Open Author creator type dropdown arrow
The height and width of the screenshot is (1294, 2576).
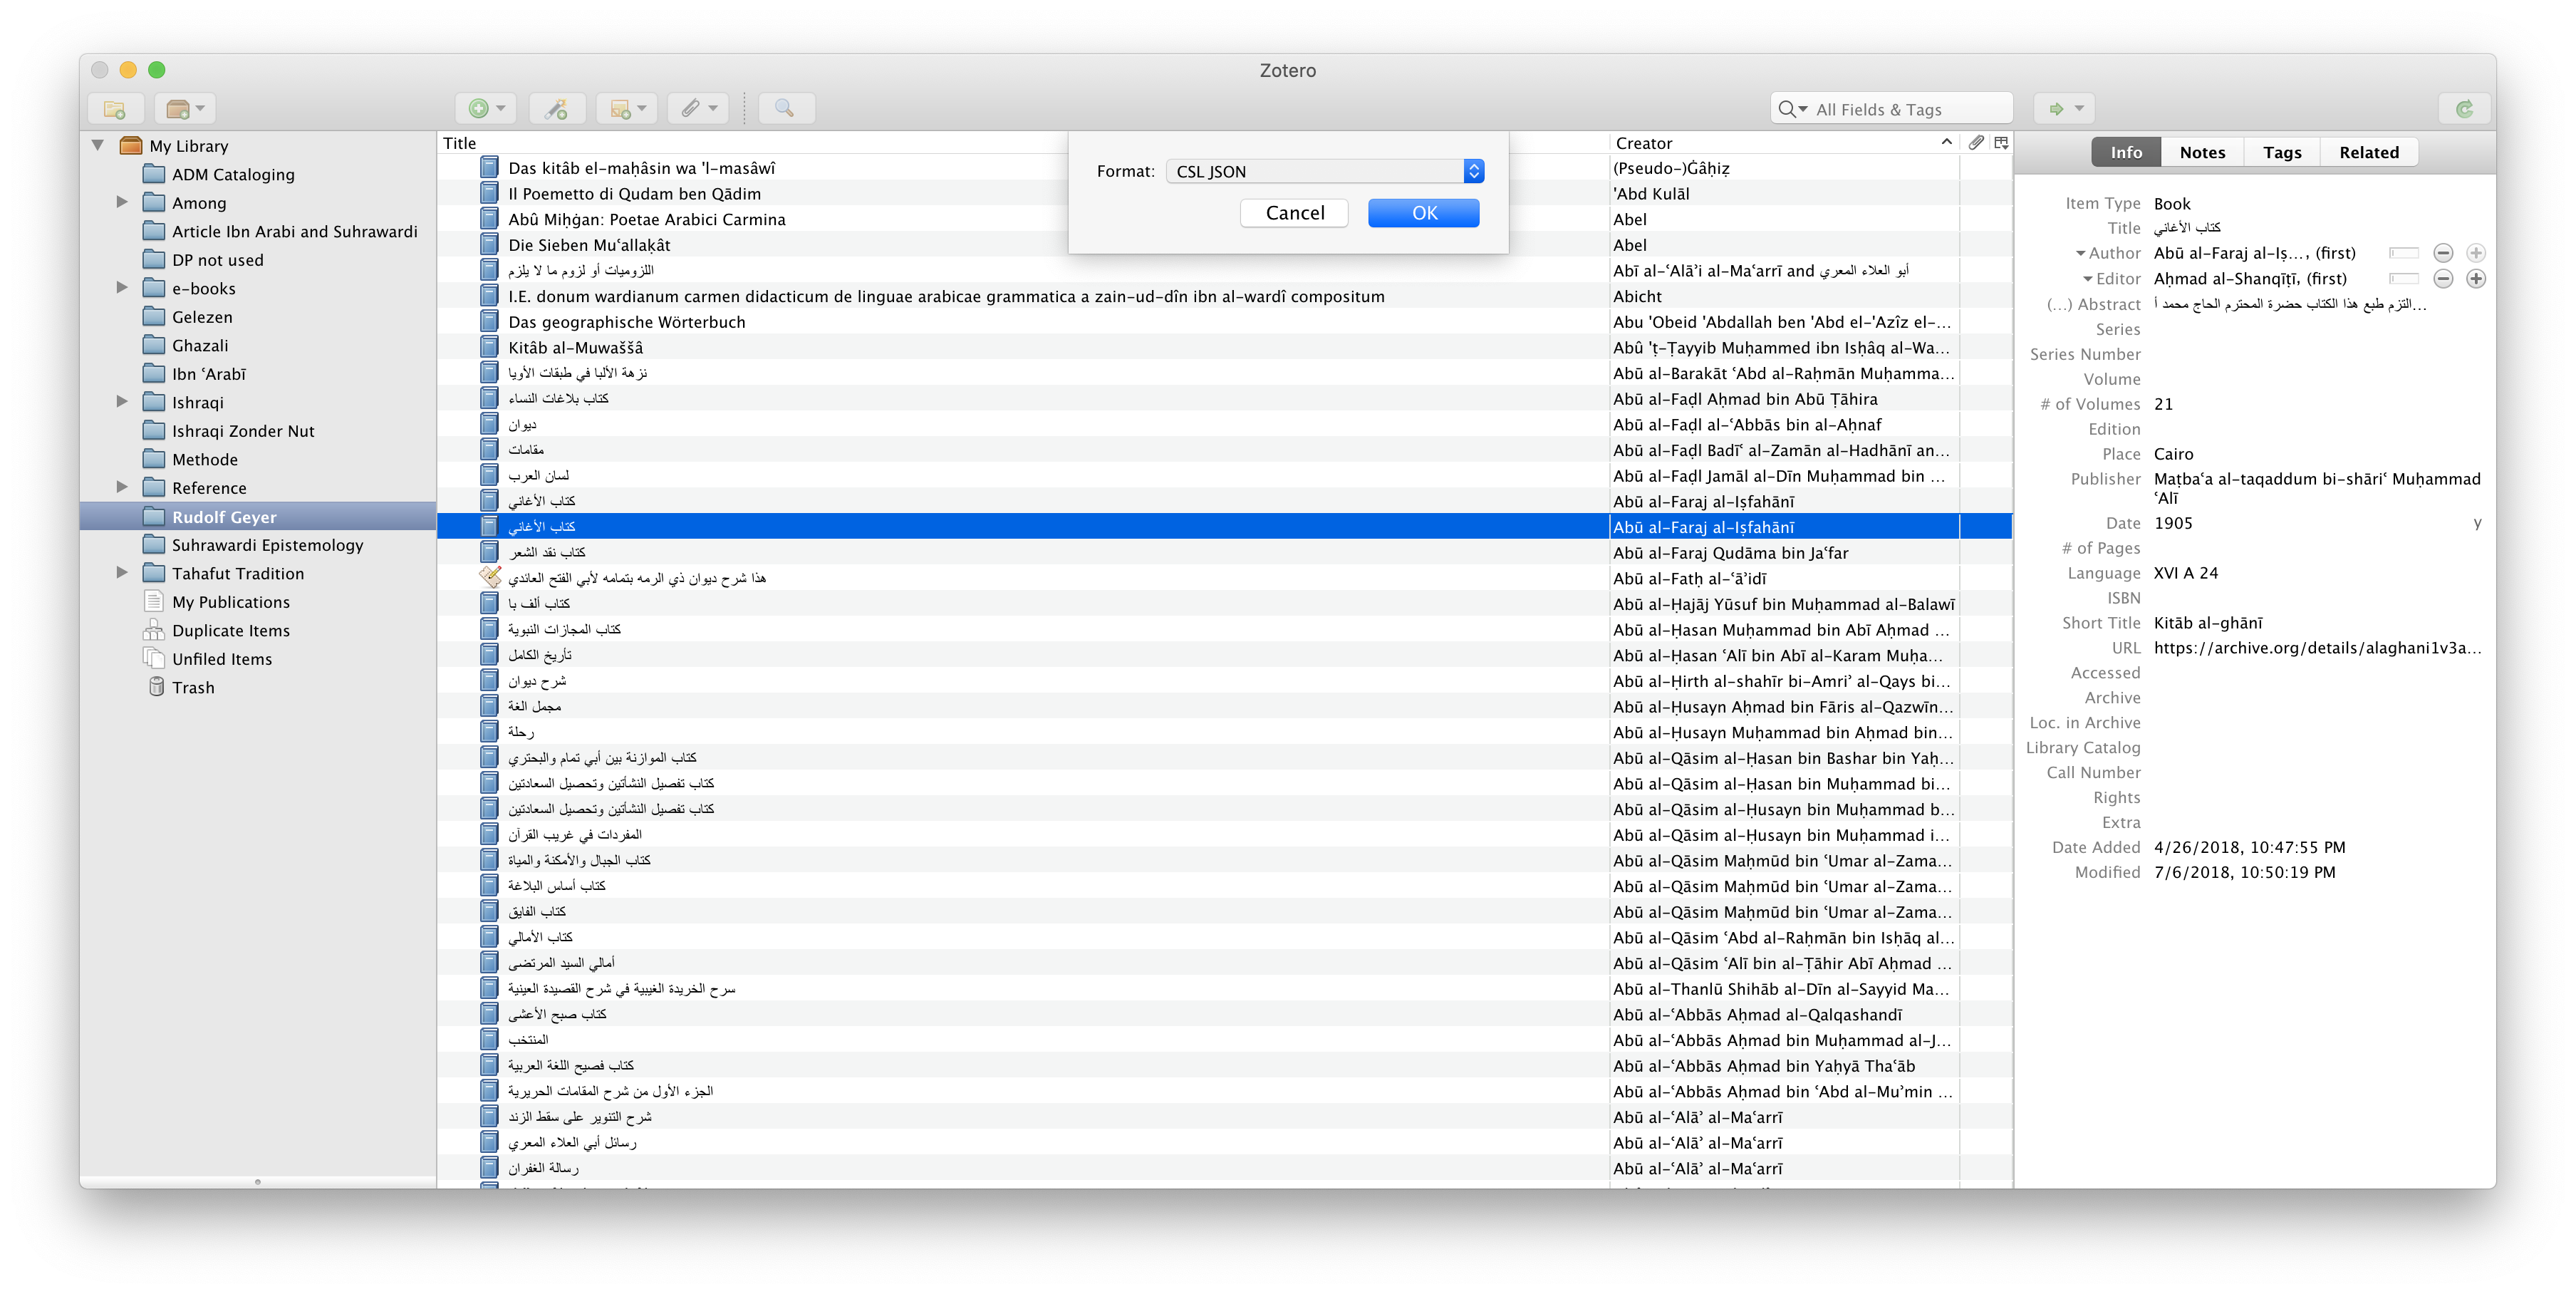pyautogui.click(x=2081, y=254)
